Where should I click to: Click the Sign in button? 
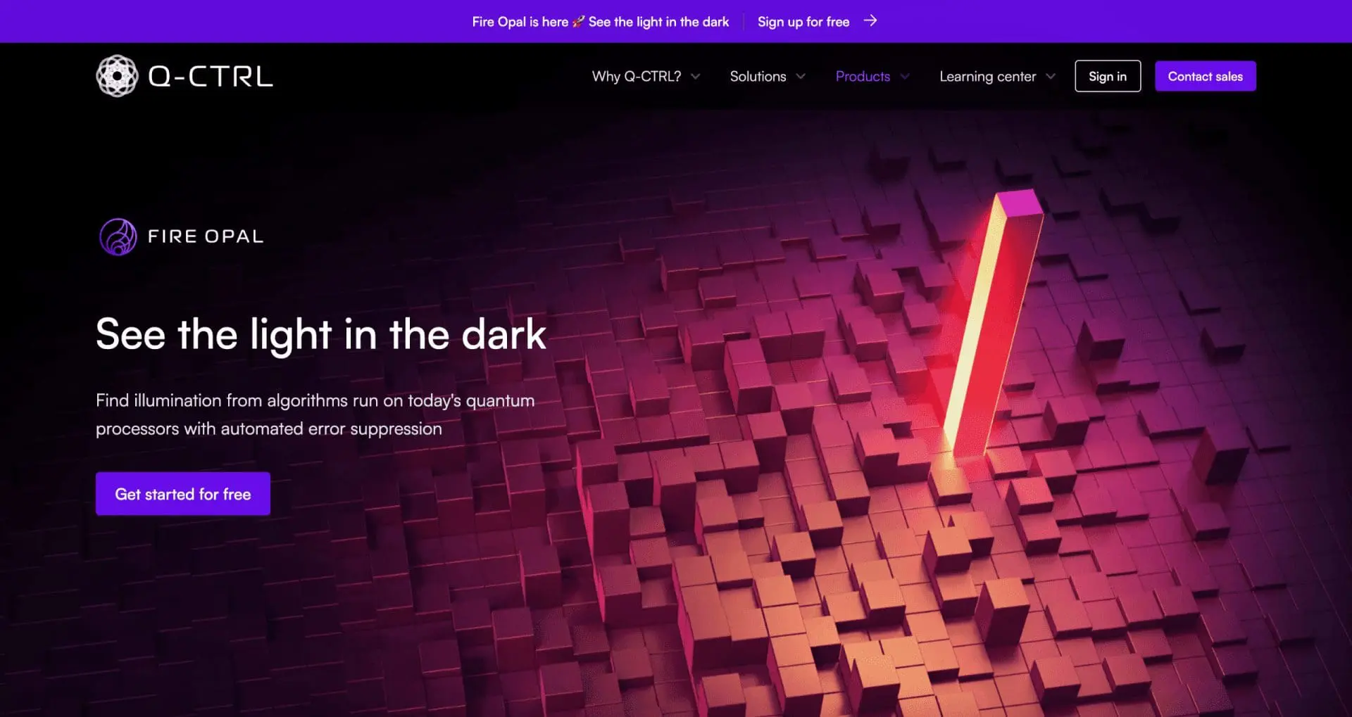click(x=1108, y=76)
